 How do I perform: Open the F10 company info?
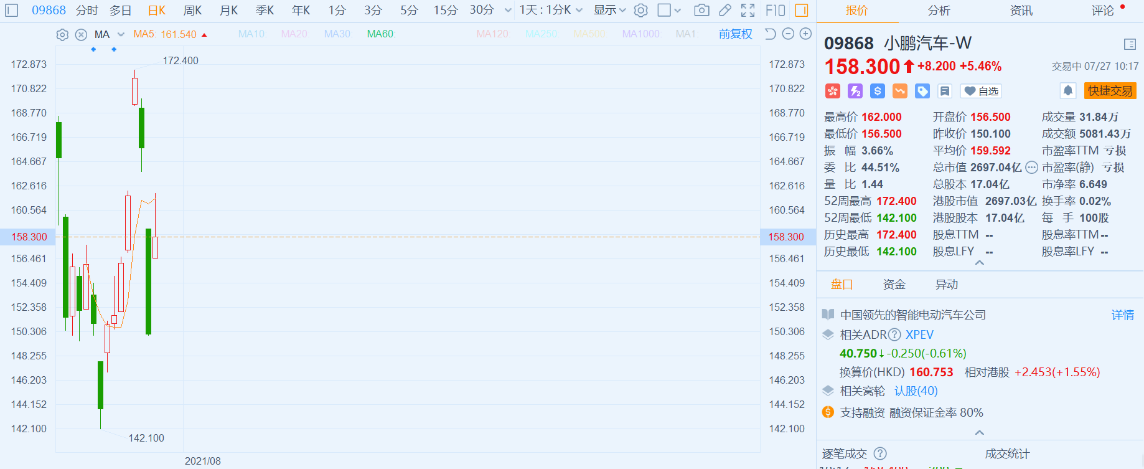(x=776, y=11)
